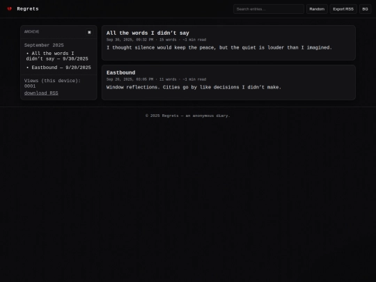Click the Sep 30 entry metadata line
Viewport: 376px width, 282px height.
[x=156, y=40]
